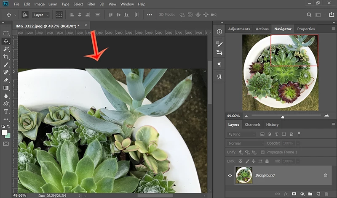Screen dimensions: 337x198
Task: Click the Navigator zoom slider handle
Action: click(283, 117)
